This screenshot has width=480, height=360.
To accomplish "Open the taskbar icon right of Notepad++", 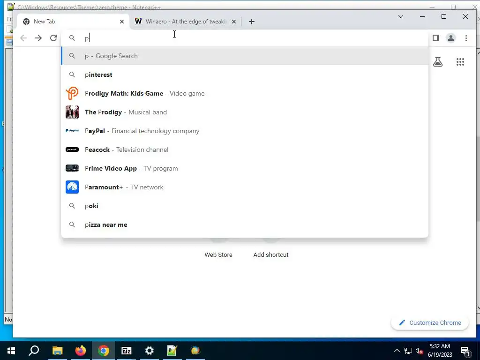I will click(x=195, y=351).
